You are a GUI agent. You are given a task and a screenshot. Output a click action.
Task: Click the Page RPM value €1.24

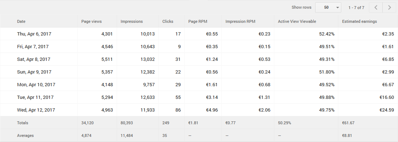coord(212,59)
